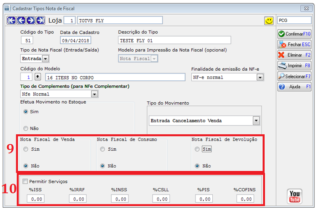
Task: Enable the Permitir Serviços checkbox
Action: 25,181
